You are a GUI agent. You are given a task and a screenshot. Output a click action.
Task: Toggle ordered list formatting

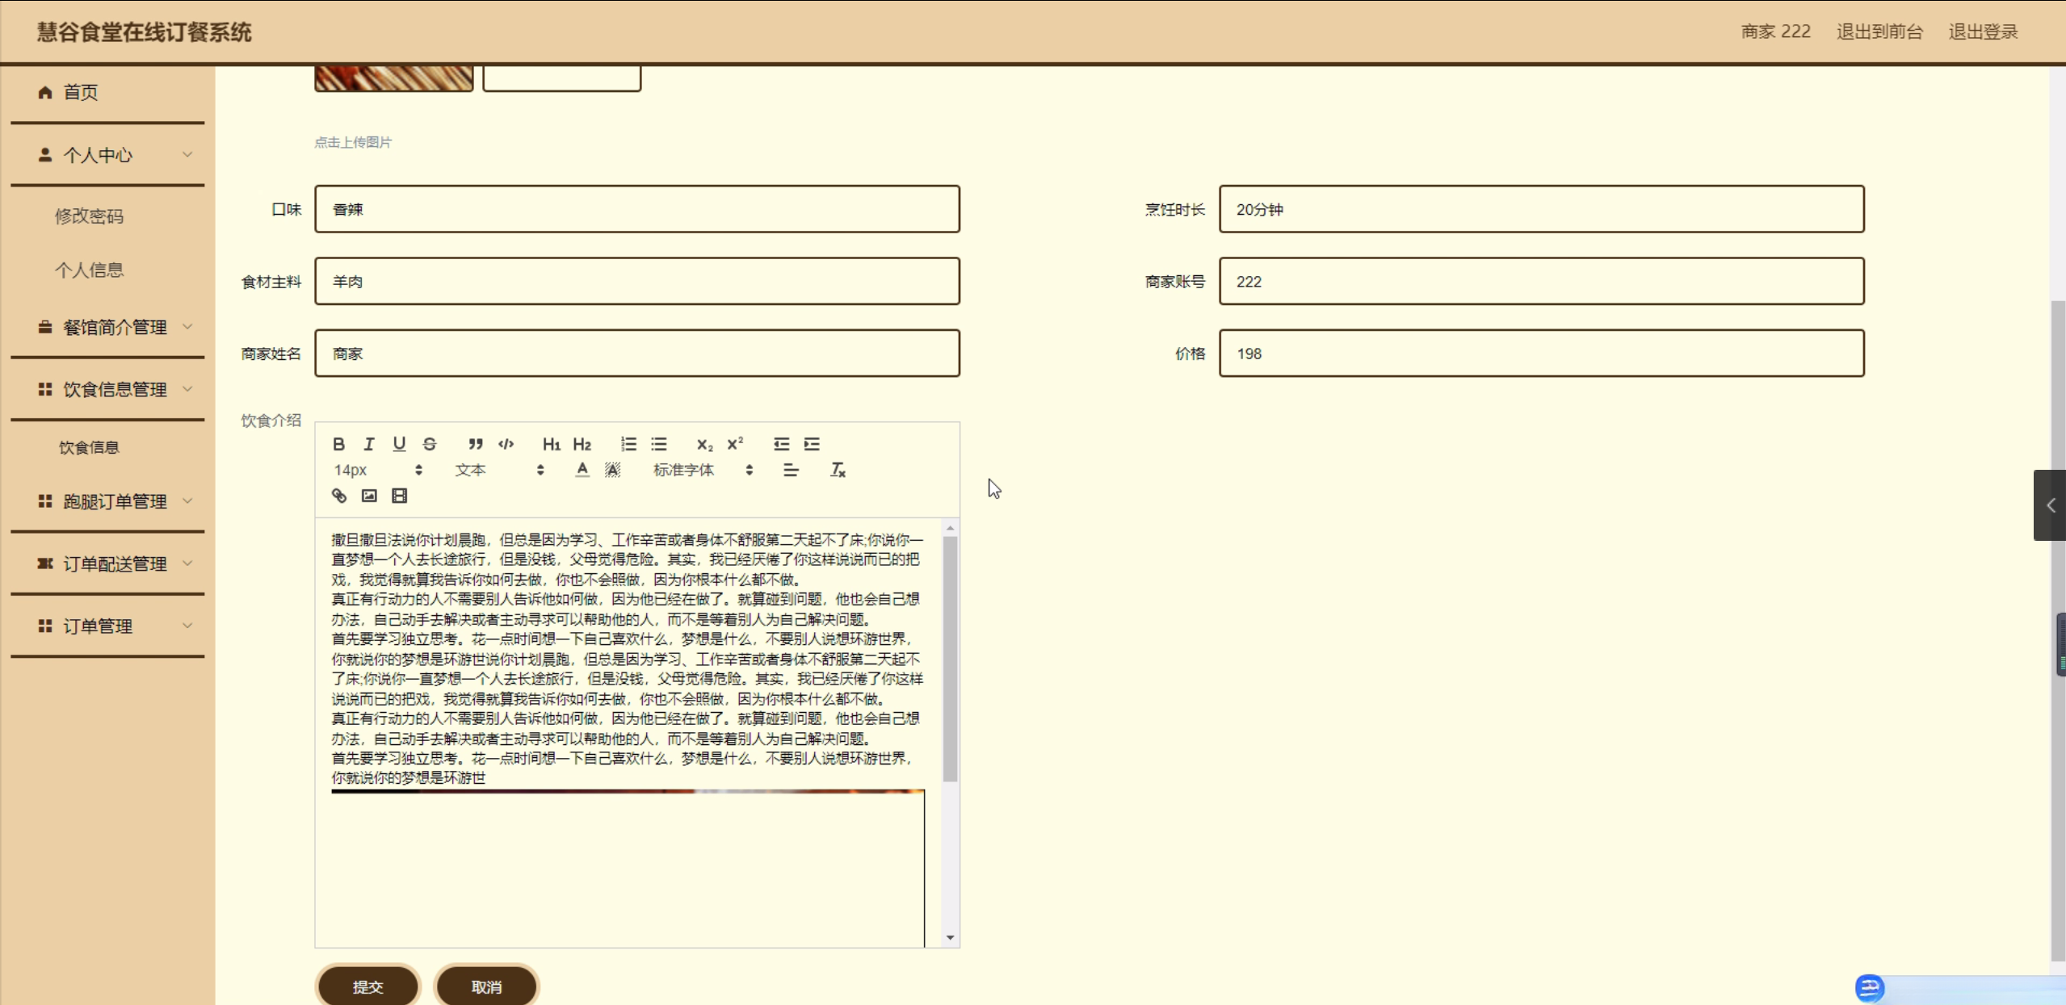(x=628, y=444)
